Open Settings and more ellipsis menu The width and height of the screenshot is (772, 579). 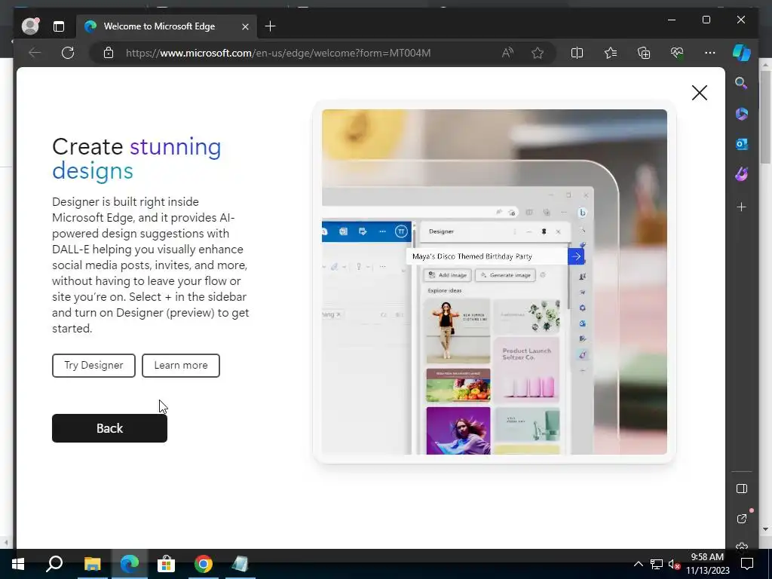click(x=710, y=53)
